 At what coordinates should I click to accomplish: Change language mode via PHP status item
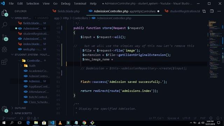203,118
